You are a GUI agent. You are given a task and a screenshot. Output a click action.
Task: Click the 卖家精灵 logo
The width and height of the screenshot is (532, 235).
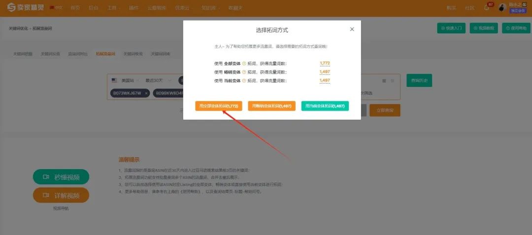[26, 7]
